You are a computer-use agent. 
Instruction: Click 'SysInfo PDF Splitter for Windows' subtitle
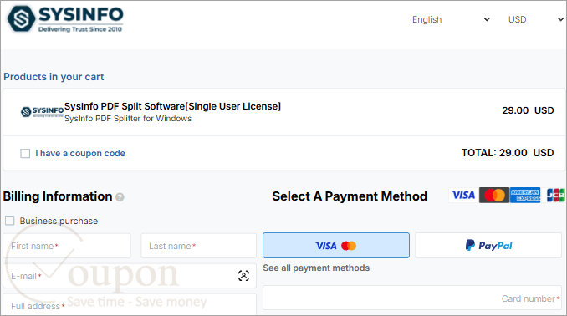coord(128,119)
